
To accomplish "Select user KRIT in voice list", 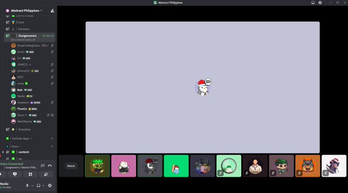I will pos(32,77).
